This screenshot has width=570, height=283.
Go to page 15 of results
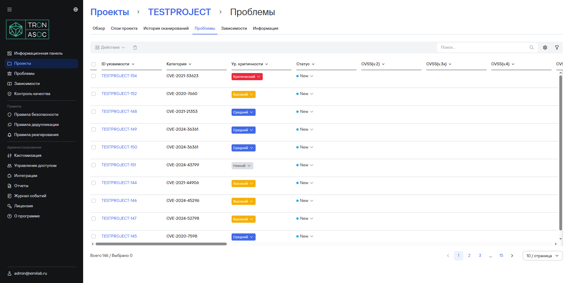(501, 256)
